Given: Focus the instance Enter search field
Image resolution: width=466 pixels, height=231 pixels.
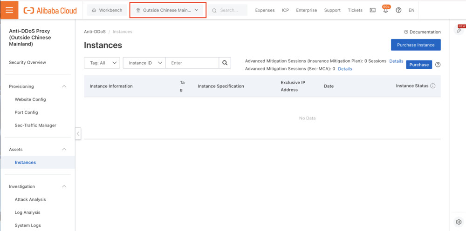Looking at the screenshot, I should [x=192, y=63].
